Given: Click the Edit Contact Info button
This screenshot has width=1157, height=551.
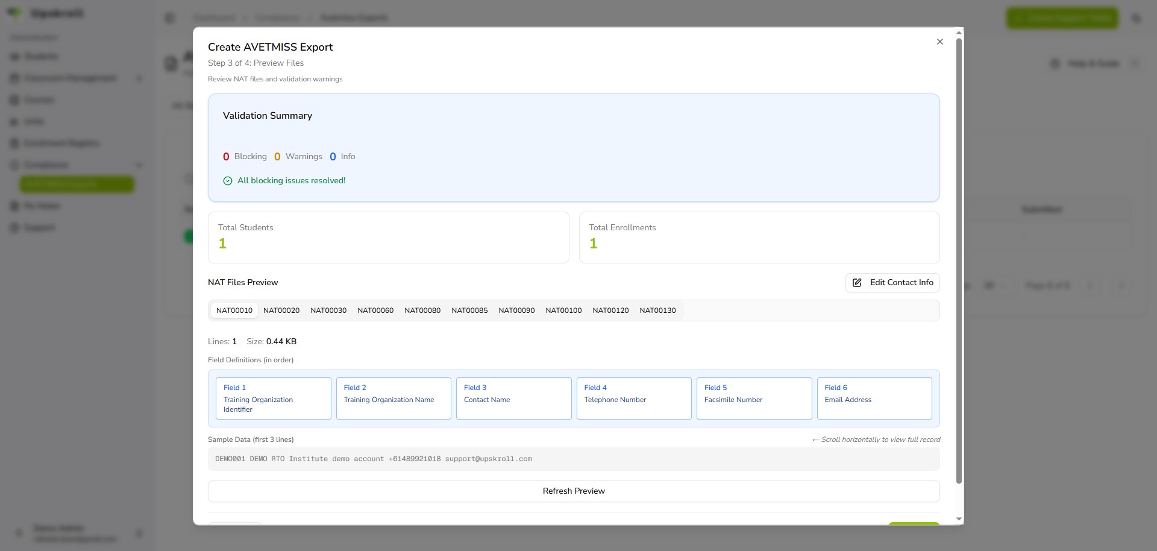Looking at the screenshot, I should pyautogui.click(x=892, y=283).
